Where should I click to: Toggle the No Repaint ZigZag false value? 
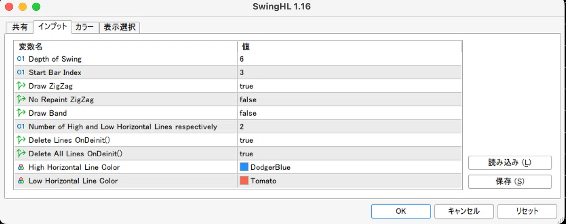349,100
